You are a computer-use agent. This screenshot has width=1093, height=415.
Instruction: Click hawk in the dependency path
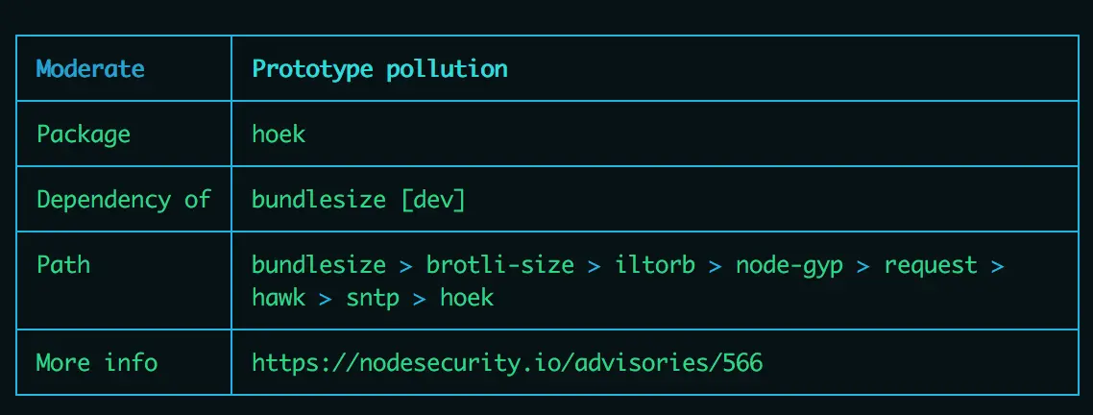coord(279,298)
